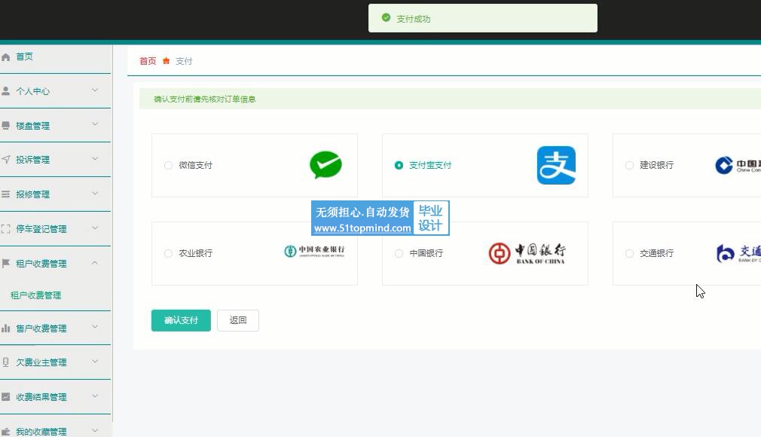The image size is (761, 437).
Task: Expand the 个人中心 chevron
Action: pyautogui.click(x=95, y=90)
